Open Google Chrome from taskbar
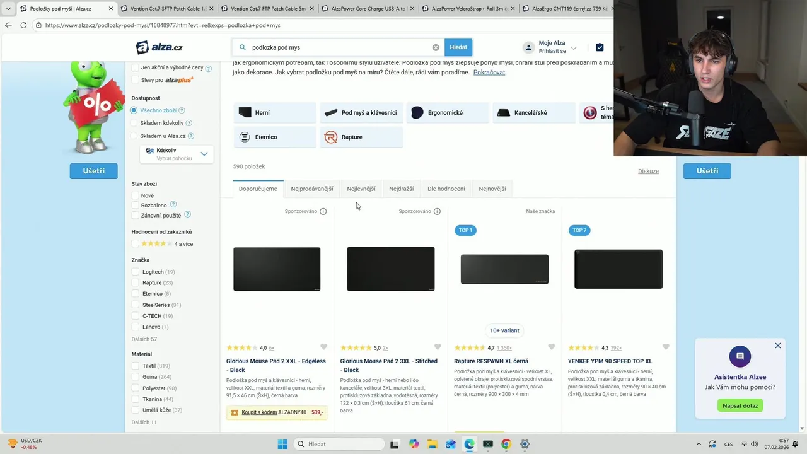The width and height of the screenshot is (807, 454). 506,444
